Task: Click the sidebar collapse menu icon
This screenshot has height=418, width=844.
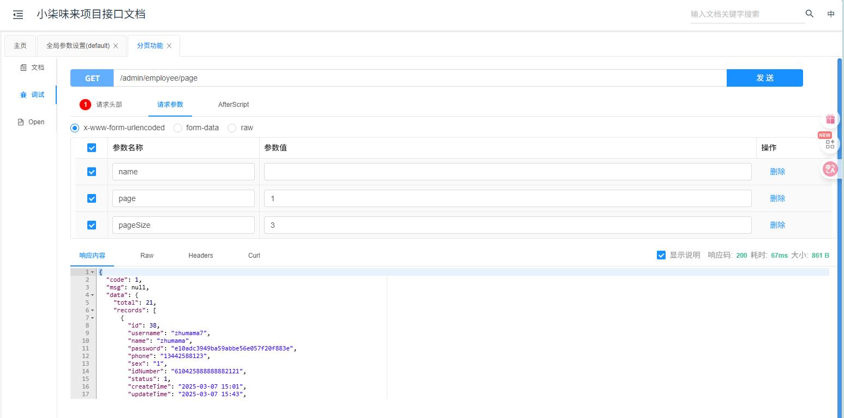Action: (18, 15)
